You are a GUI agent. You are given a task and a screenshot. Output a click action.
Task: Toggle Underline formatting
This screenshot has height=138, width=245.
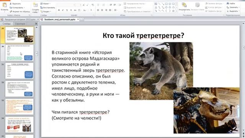tap(67, 10)
